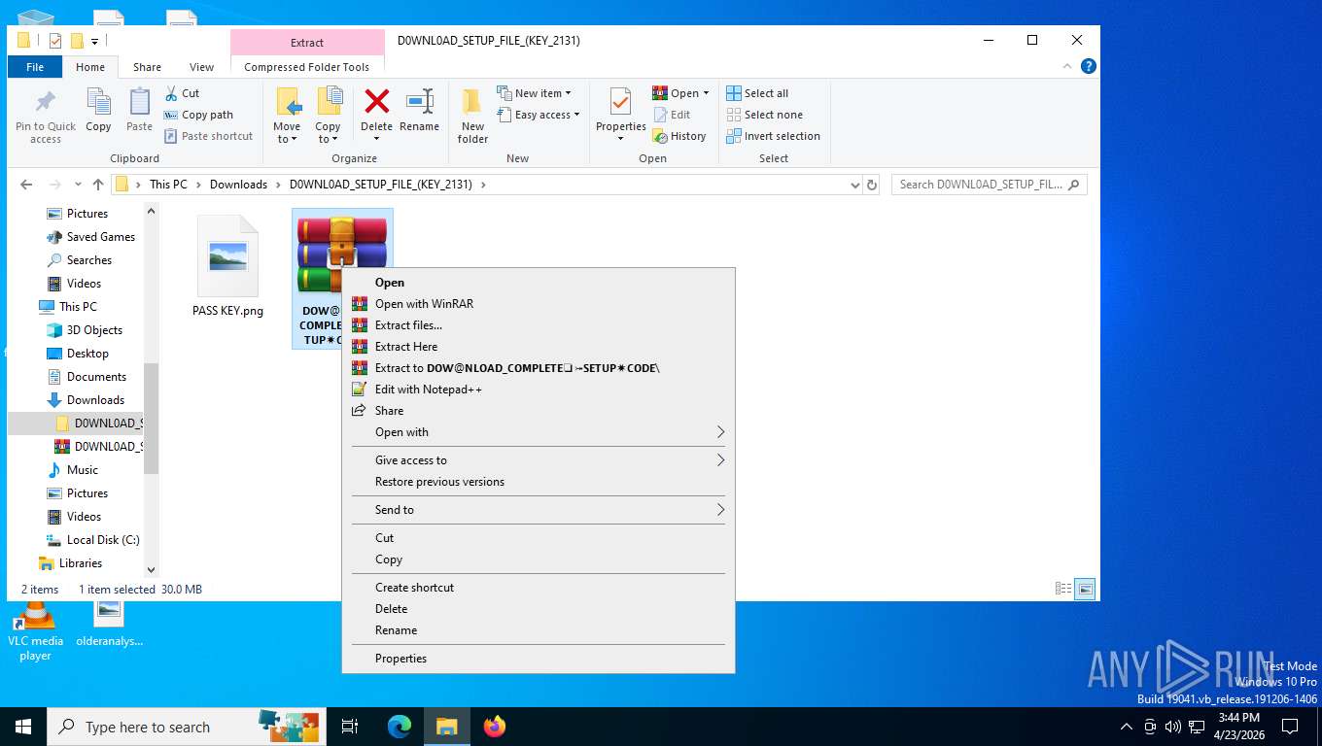Open Task View on the taskbar
Screen dimensions: 1322x746
(x=350, y=727)
